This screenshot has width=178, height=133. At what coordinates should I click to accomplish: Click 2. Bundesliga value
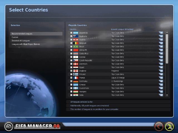pos(117,81)
